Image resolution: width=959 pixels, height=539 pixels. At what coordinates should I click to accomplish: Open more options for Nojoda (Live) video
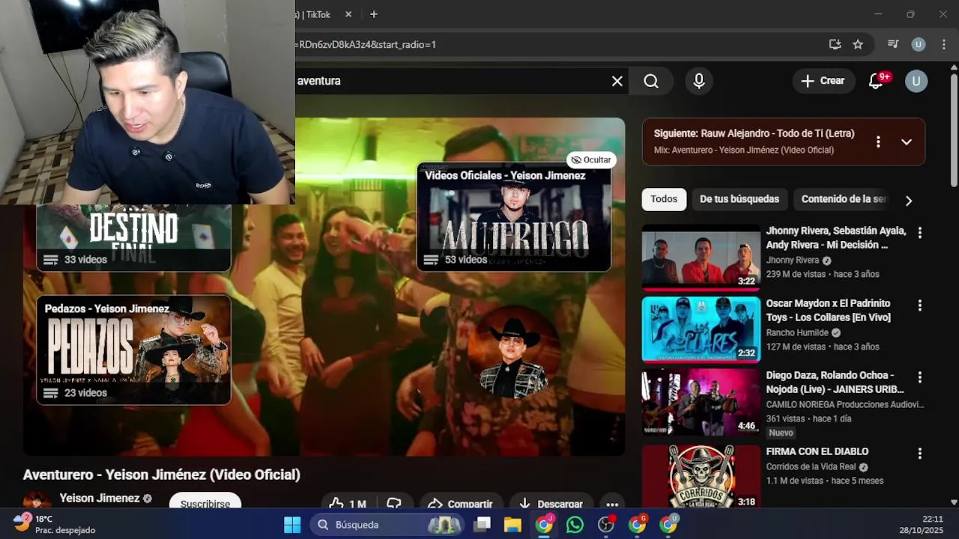coord(920,377)
